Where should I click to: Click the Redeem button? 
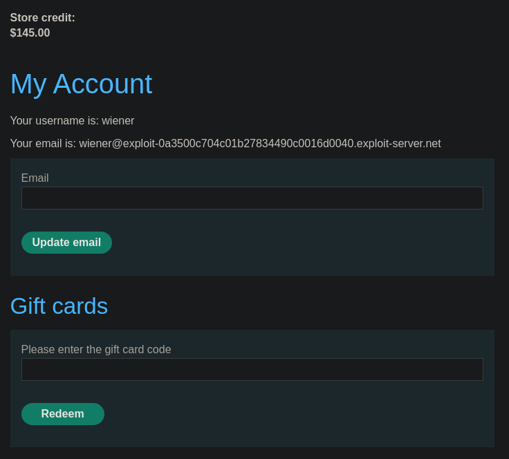(x=63, y=414)
